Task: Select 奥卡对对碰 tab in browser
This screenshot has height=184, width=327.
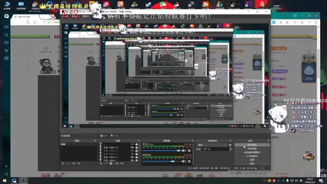Action: pos(24,17)
